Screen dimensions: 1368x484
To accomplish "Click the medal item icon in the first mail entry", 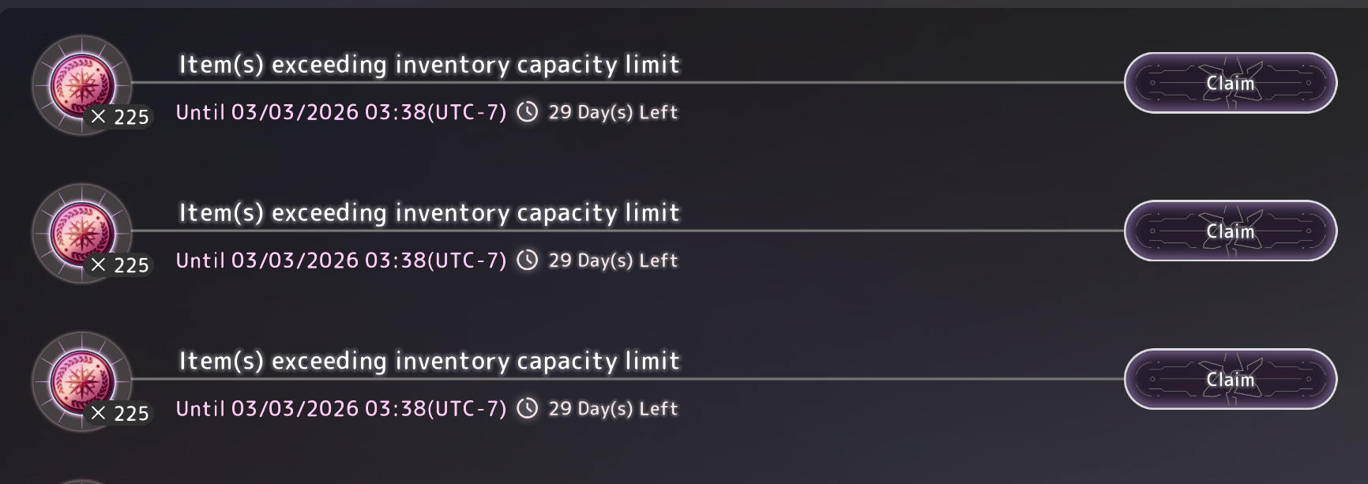I will (82, 82).
